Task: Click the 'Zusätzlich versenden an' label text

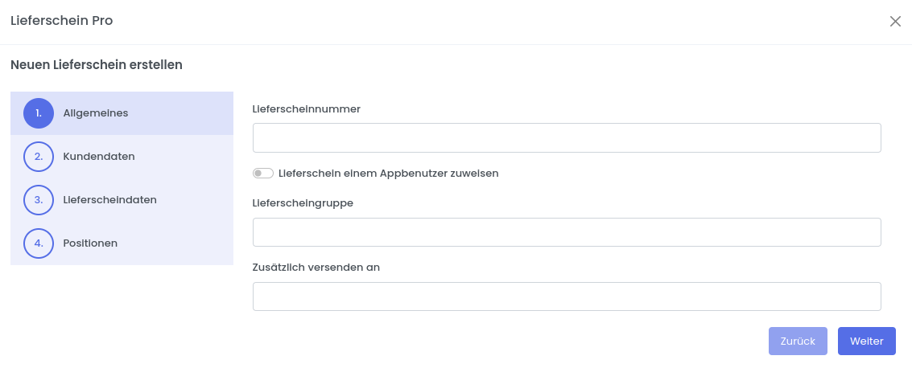Action: coord(316,268)
